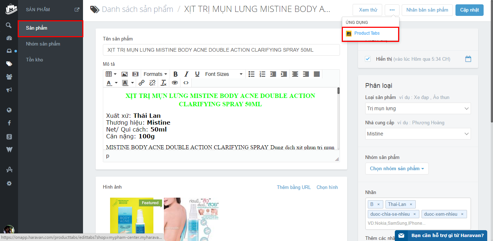Click the Tên sản phẩm input field
The height and width of the screenshot is (241, 493).
[221, 50]
